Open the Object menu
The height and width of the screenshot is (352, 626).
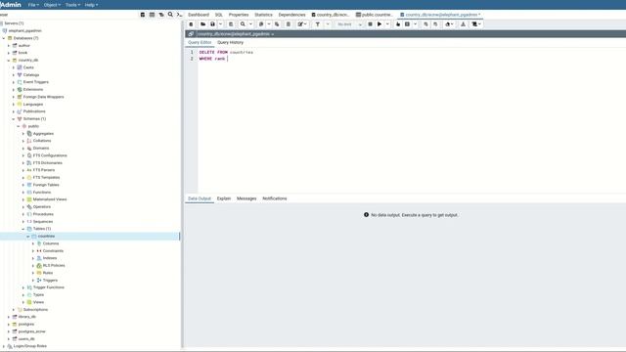click(x=52, y=5)
